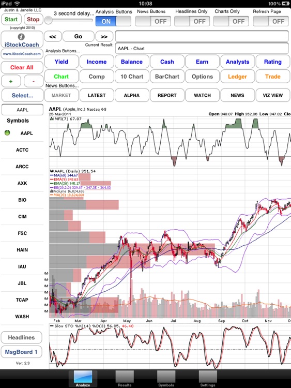This screenshot has height=388, width=291.
Task: Open MsgBoard 1
Action: [x=22, y=352]
